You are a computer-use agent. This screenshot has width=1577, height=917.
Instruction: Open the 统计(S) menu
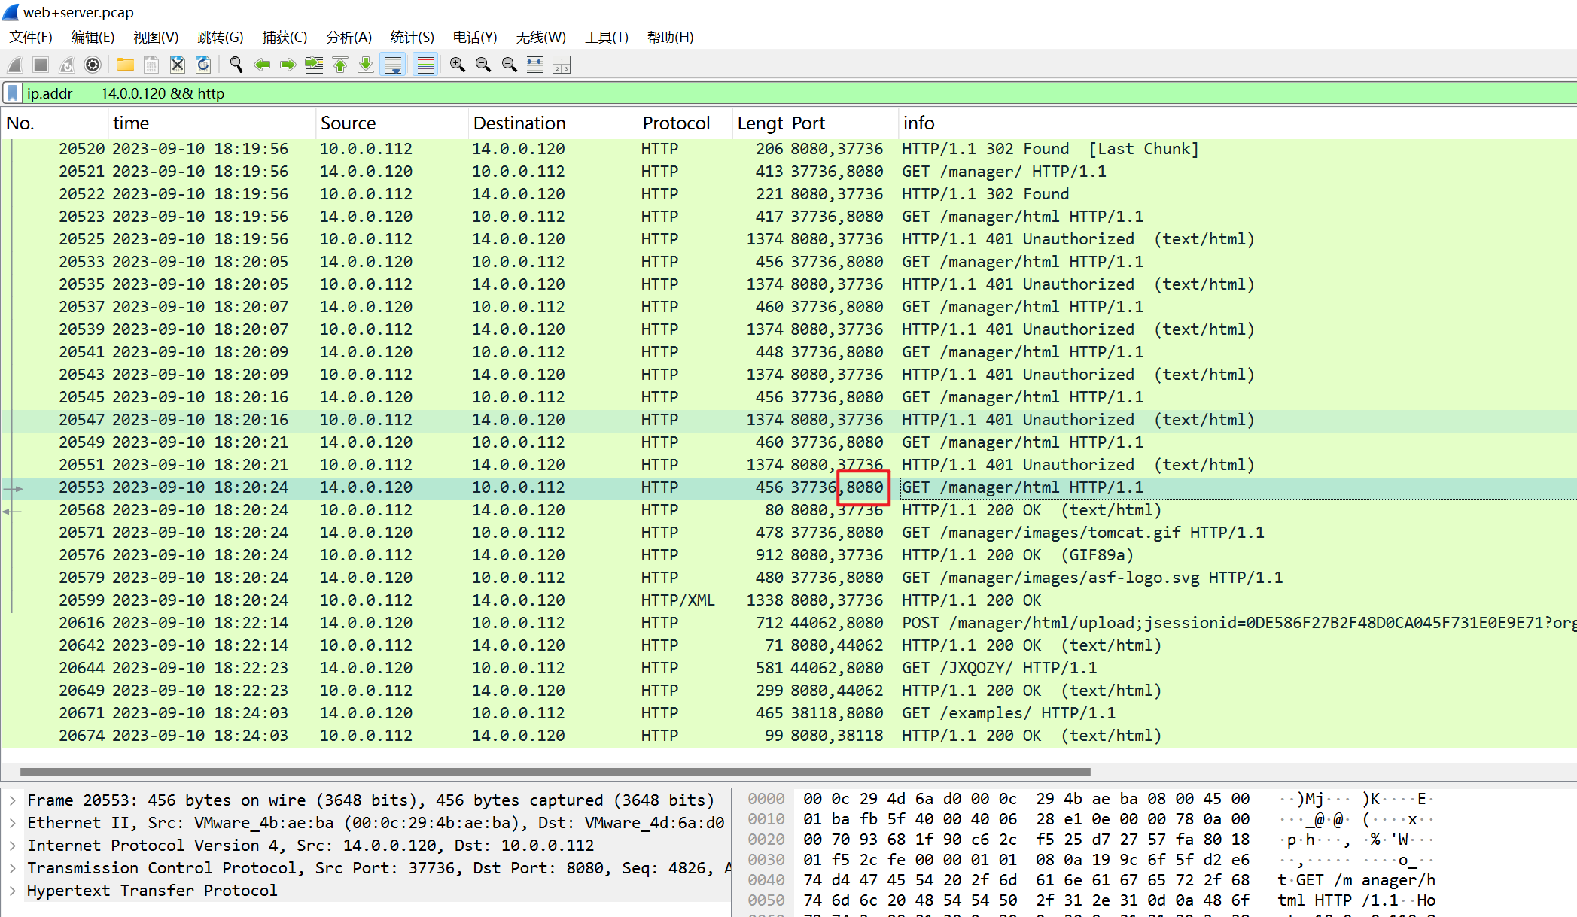pyautogui.click(x=412, y=37)
